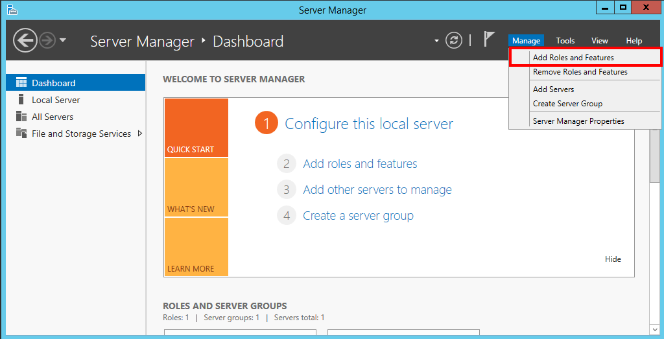Close the Server Manager window
This screenshot has height=339, width=664.
(646, 7)
